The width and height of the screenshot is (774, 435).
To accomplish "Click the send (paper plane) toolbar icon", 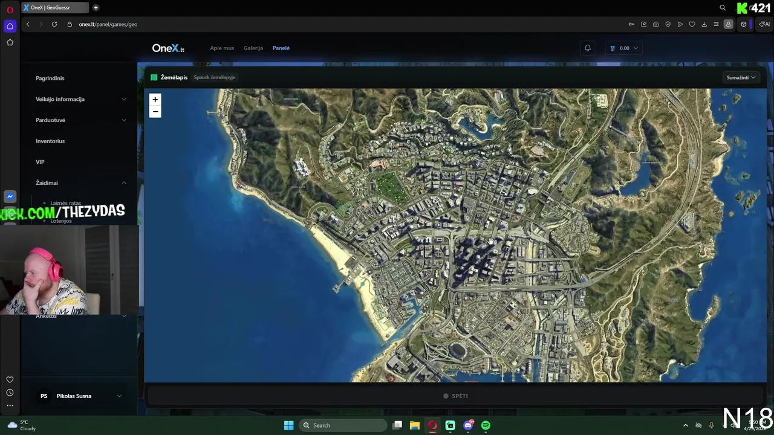I will click(680, 24).
